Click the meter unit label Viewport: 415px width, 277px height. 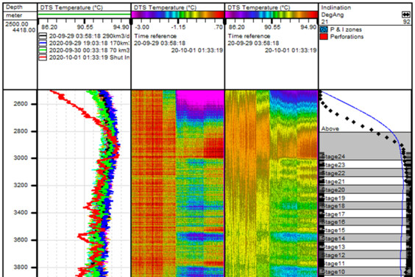click(x=14, y=15)
